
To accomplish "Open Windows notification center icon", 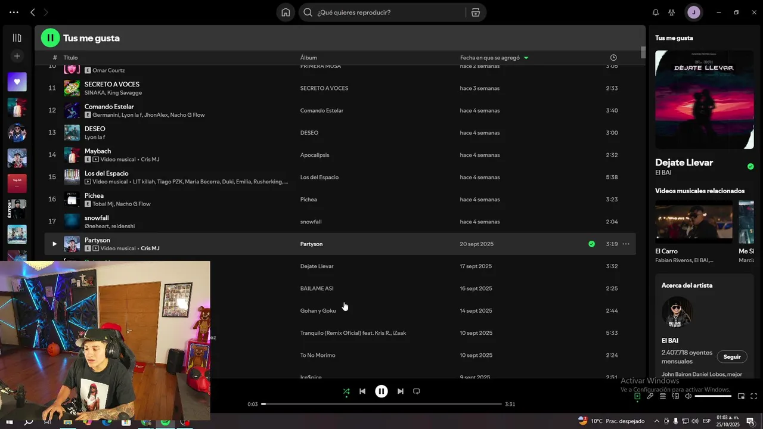I will point(750,421).
